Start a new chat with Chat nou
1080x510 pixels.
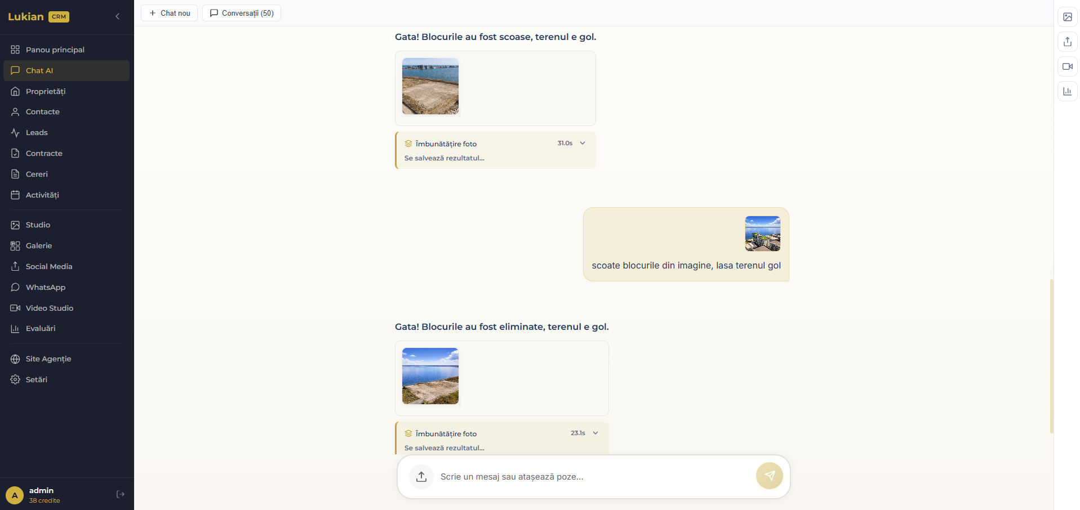[169, 13]
